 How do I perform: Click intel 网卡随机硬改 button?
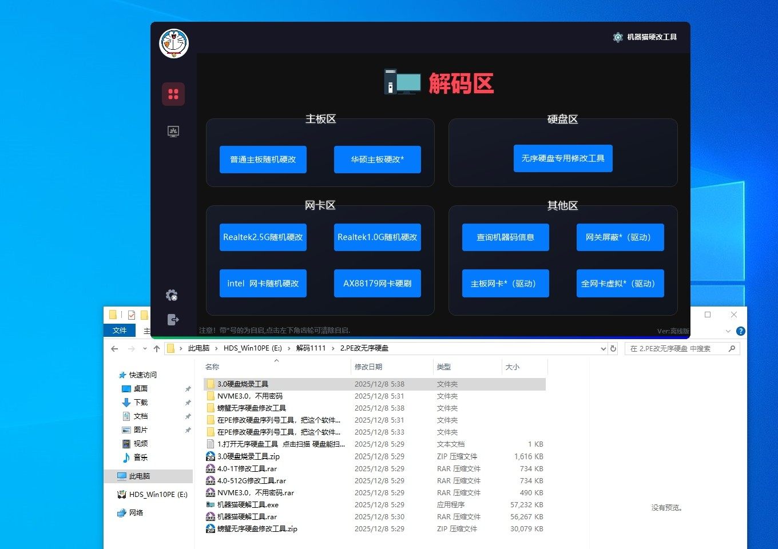263,284
